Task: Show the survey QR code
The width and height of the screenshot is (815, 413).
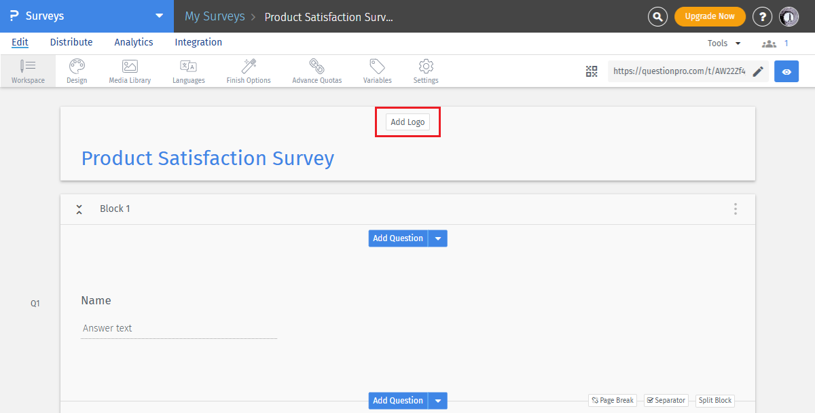Action: click(x=591, y=71)
